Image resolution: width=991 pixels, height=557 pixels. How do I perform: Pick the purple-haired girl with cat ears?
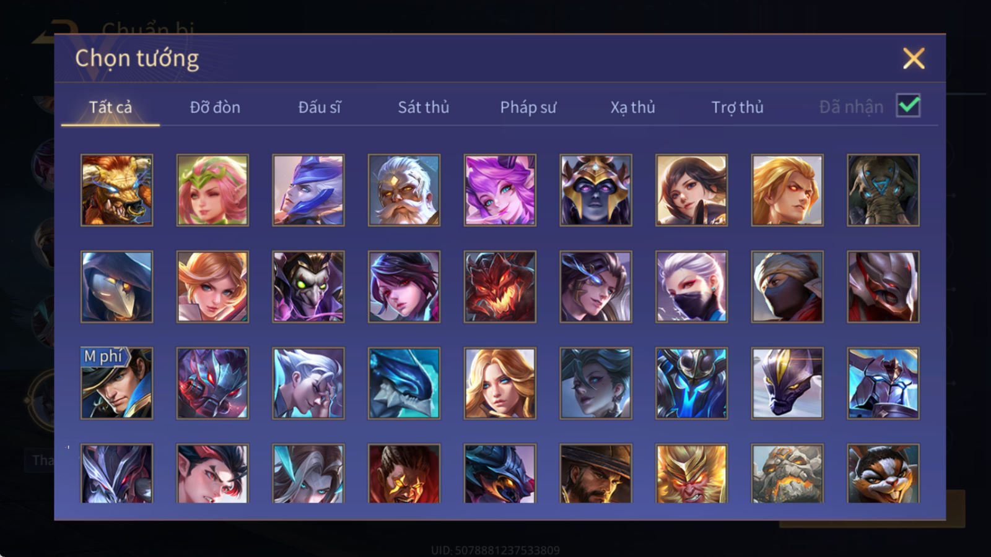point(500,190)
